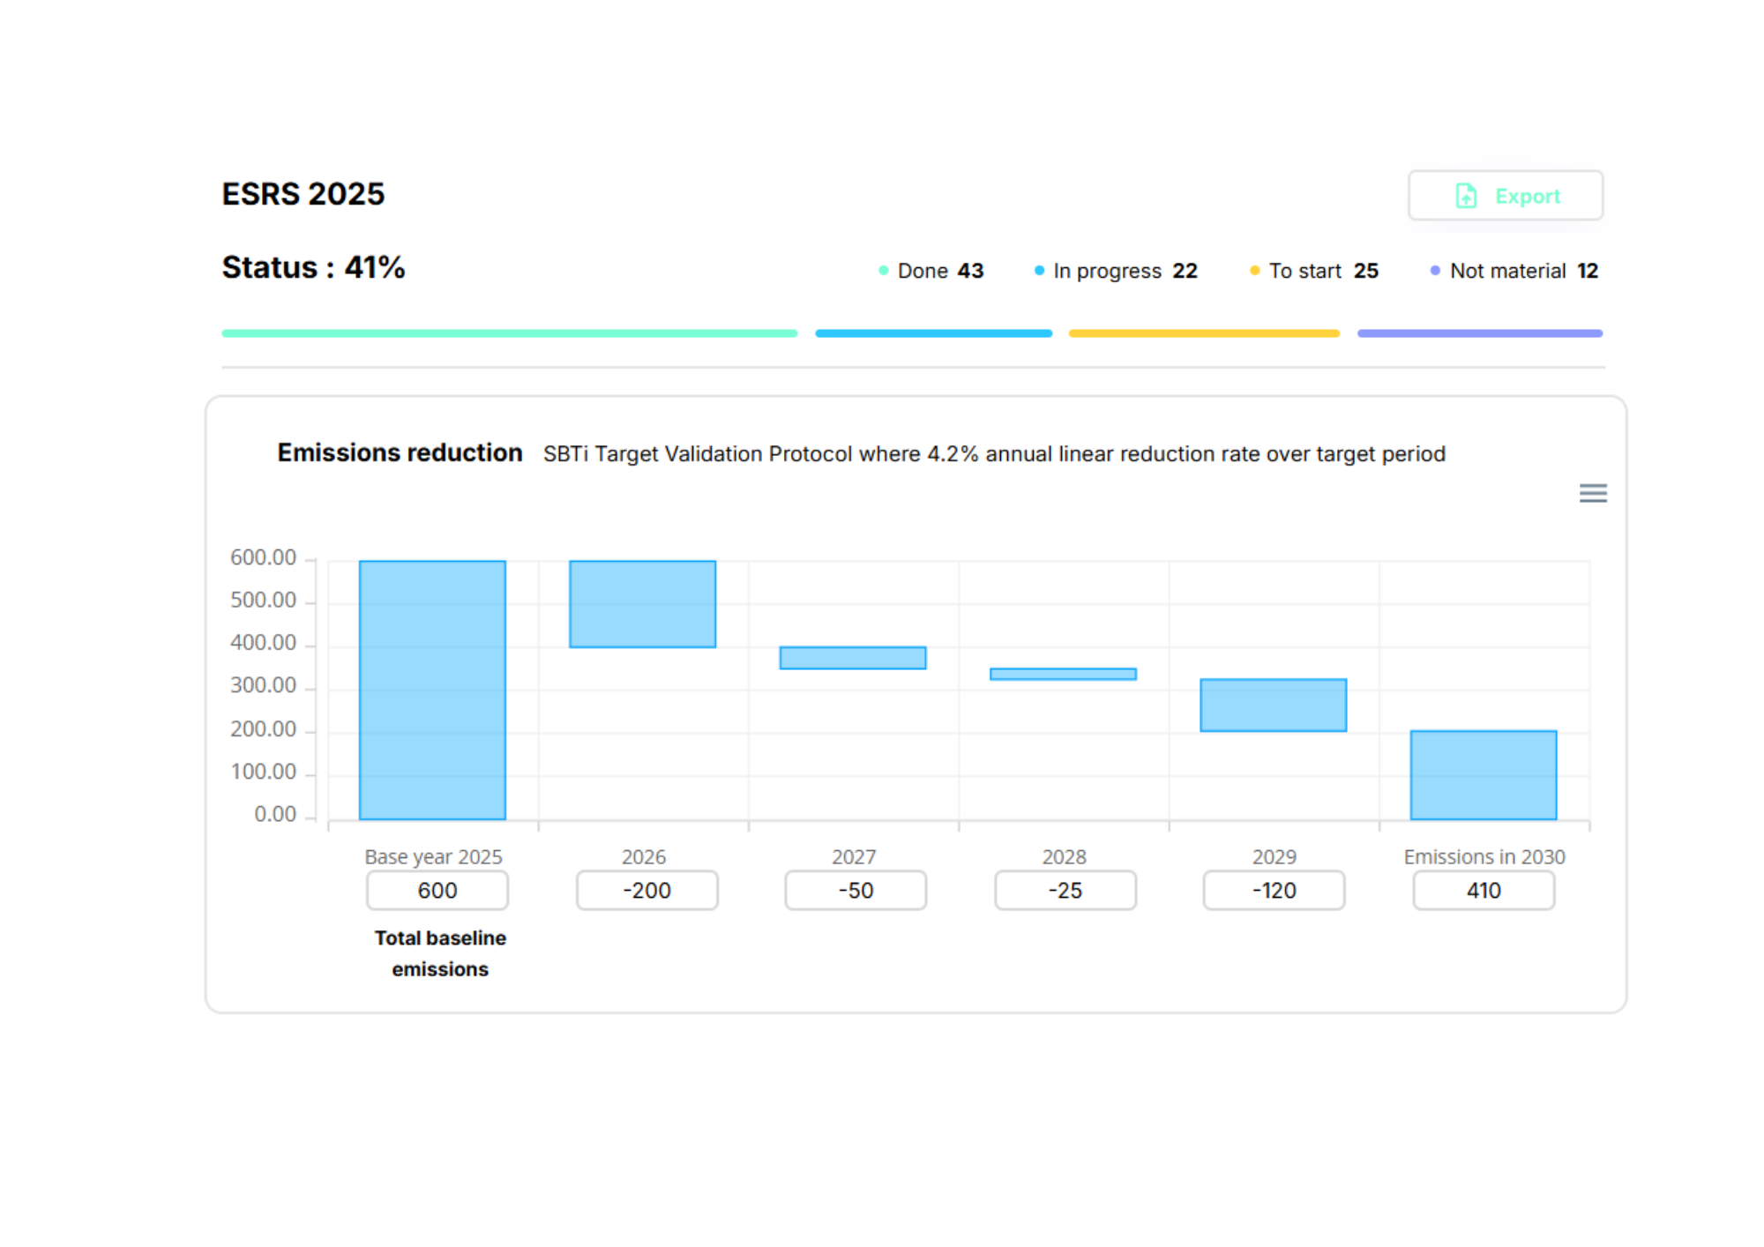
Task: Click the yellow To start bar segment
Action: 1204,333
